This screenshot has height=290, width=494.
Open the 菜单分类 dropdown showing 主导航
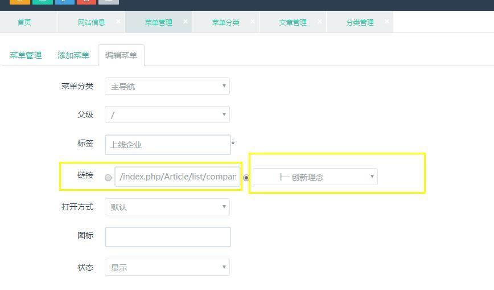click(167, 86)
